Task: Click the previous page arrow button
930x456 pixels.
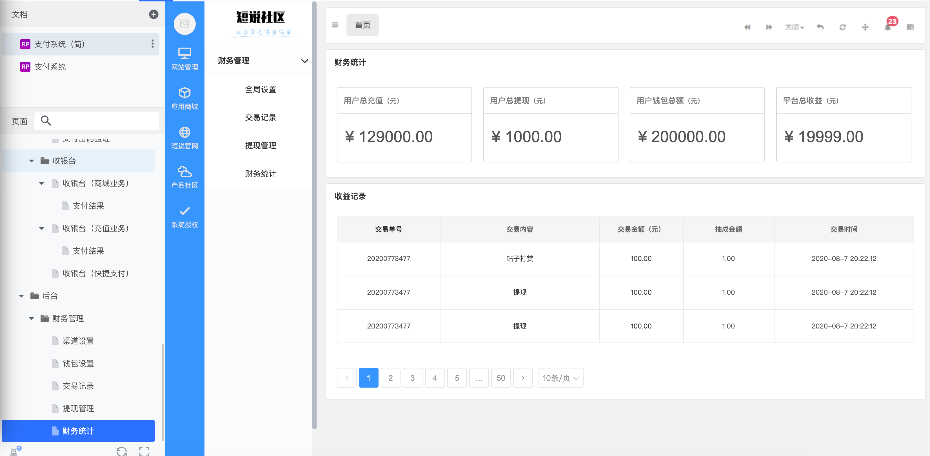Action: (347, 378)
